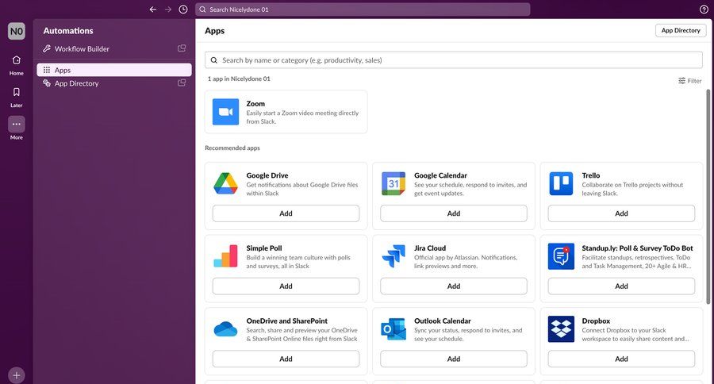714x384 pixels.
Task: Go forward with the right arrow icon
Action: tap(168, 9)
